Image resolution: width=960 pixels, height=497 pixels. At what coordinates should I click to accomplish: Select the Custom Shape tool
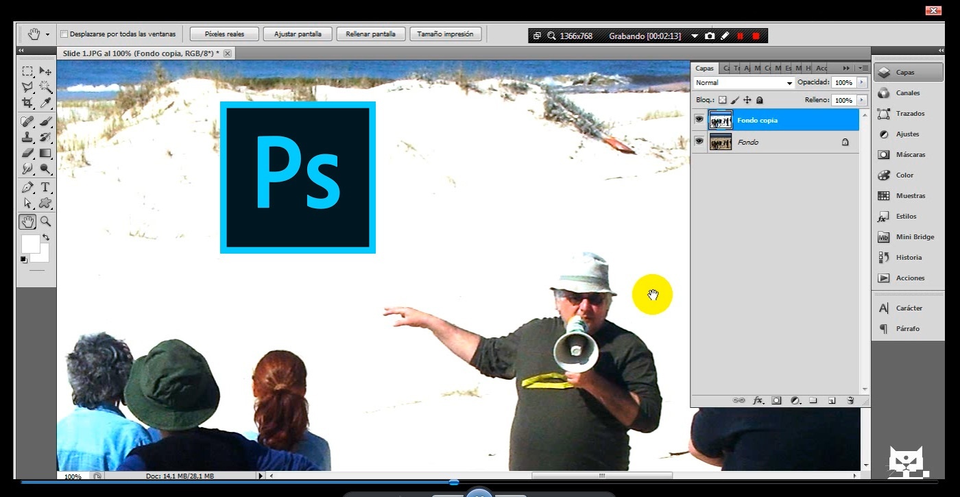(45, 203)
